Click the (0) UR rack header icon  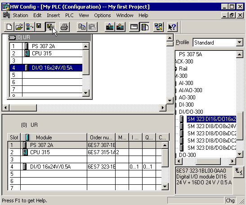click(x=12, y=37)
